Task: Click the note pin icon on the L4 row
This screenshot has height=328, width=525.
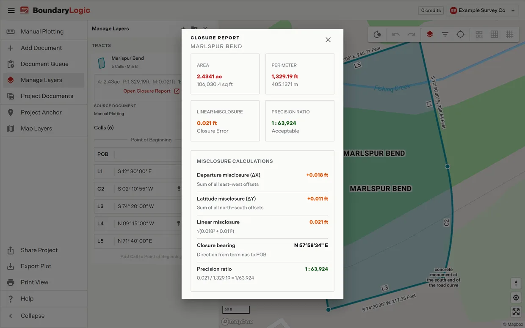Action: (x=179, y=223)
